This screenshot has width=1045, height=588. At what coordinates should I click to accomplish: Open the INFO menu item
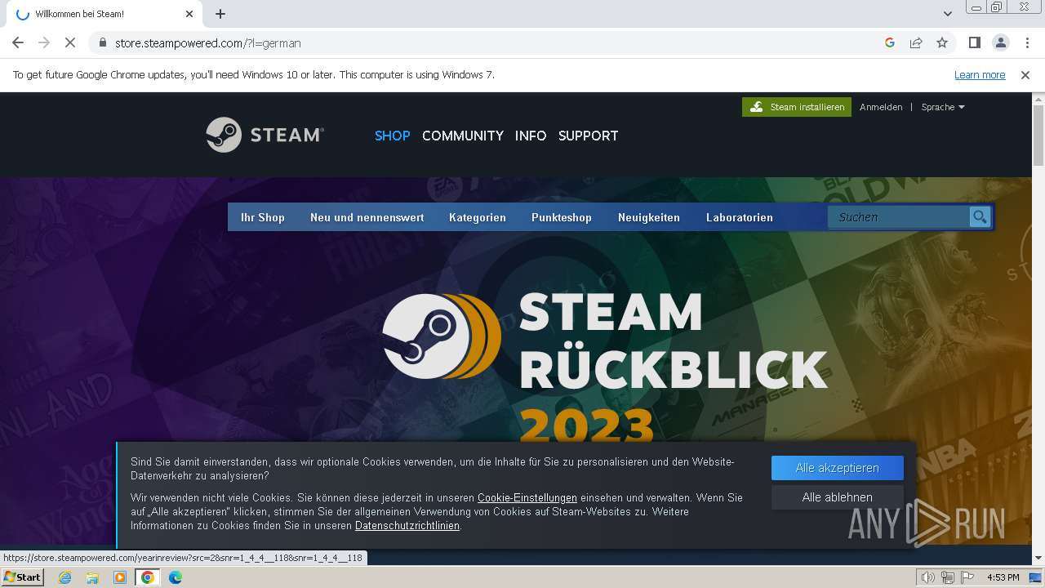531,136
